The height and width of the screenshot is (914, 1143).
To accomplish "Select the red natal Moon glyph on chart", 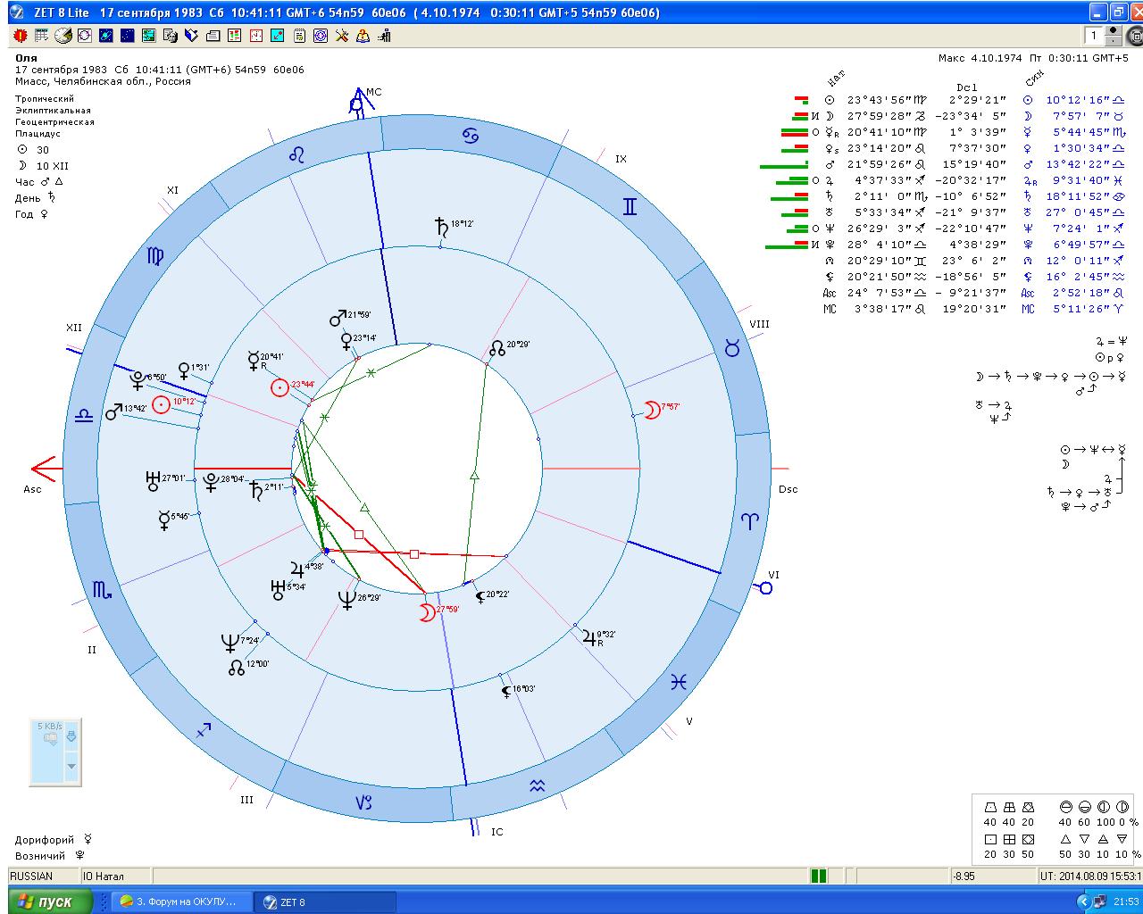I will tap(429, 612).
